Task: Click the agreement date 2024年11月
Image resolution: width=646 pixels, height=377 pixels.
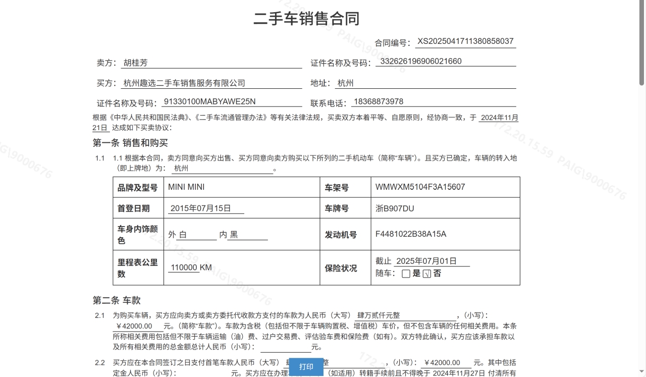Action: [x=498, y=118]
